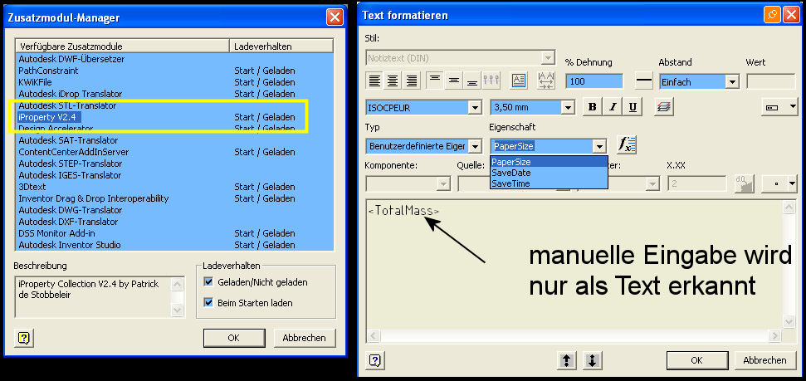
Task: Click the pin icon in Text formatieren title
Action: [x=772, y=16]
